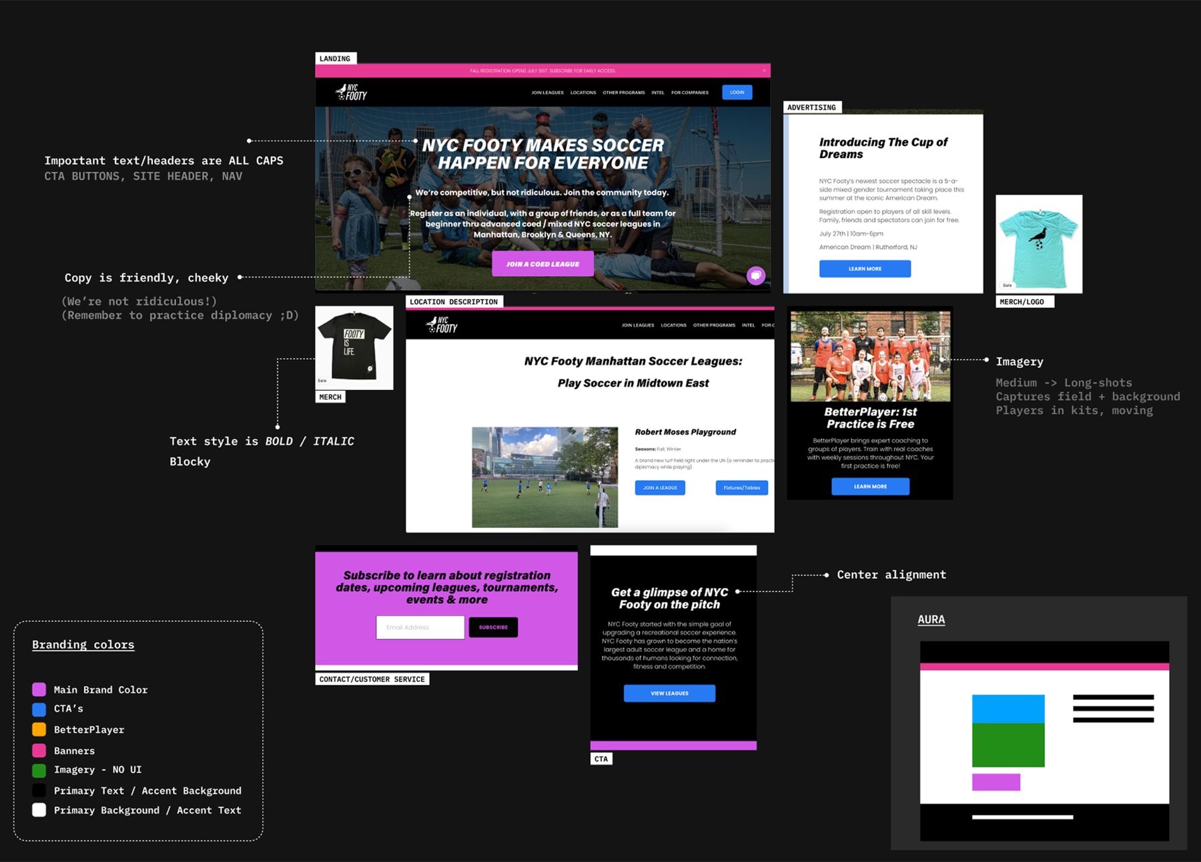Image resolution: width=1201 pixels, height=862 pixels.
Task: Click the Introducing The Cup of Dreams headline
Action: 883,148
